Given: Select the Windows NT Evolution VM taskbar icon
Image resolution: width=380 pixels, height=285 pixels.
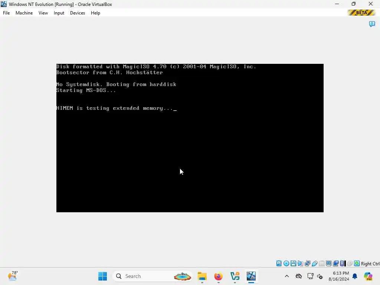Looking at the screenshot, I should coord(251,276).
